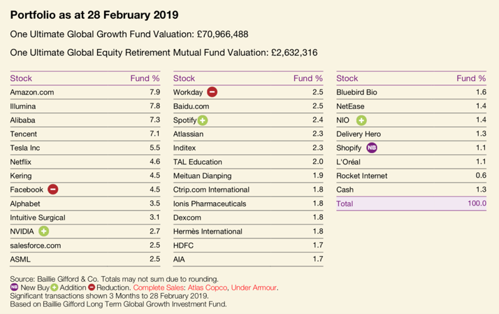
Task: Open the Under Armour red link
Action: (x=254, y=287)
